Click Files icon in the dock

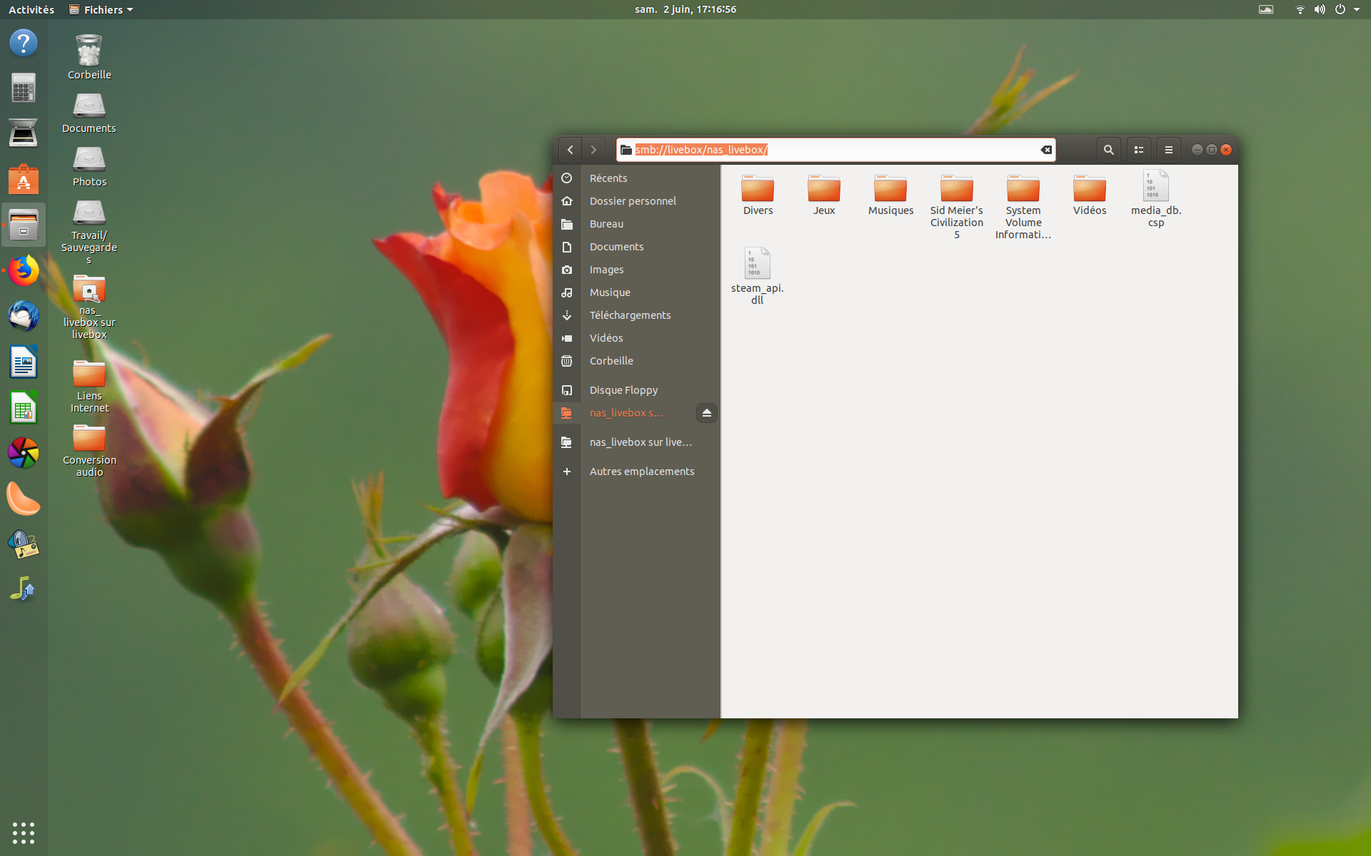pyautogui.click(x=24, y=225)
